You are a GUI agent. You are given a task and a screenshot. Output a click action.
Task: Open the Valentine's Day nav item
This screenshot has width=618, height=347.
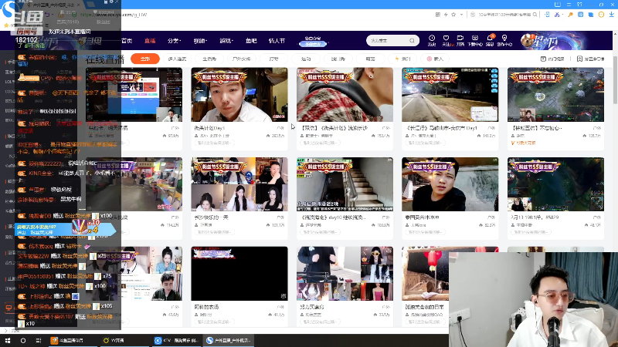pyautogui.click(x=277, y=41)
